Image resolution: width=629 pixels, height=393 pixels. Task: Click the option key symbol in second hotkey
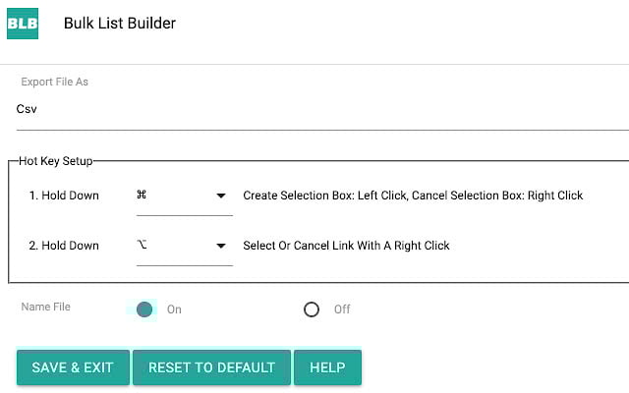pos(142,246)
